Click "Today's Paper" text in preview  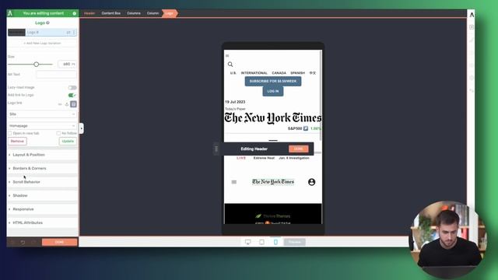pyautogui.click(x=235, y=109)
